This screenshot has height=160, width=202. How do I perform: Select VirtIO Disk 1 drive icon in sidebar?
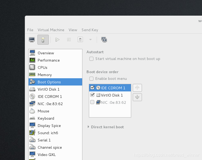[x=32, y=89]
